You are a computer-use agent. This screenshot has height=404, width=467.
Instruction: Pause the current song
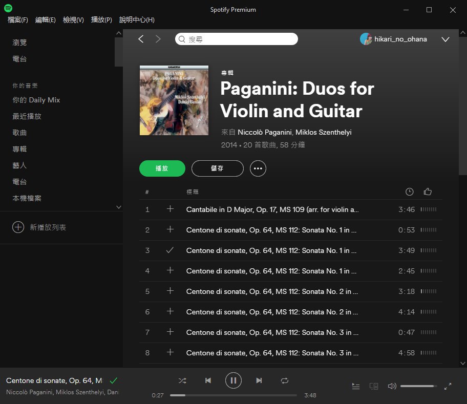tap(233, 380)
